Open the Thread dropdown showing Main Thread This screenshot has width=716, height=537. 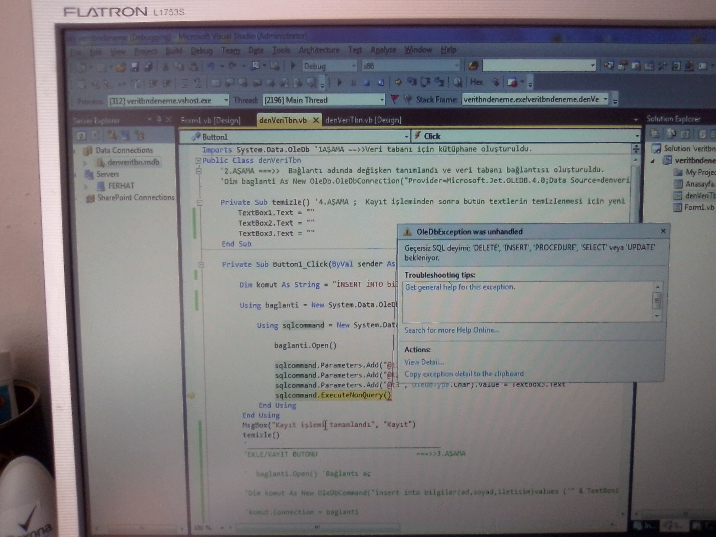coord(324,100)
